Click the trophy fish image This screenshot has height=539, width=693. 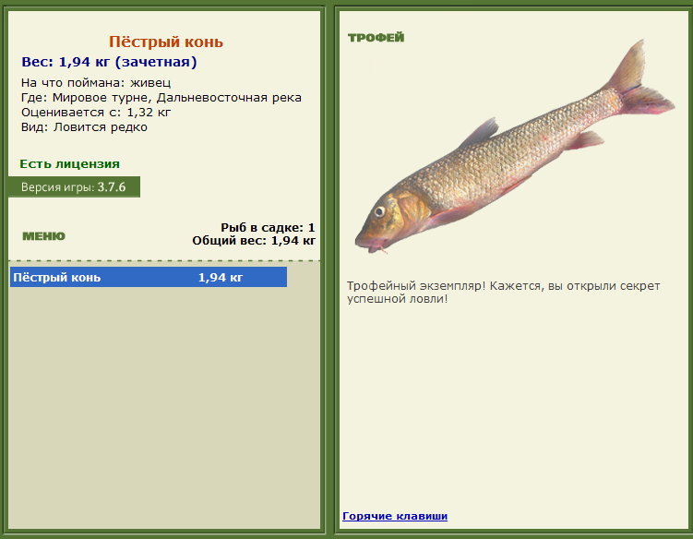click(515, 147)
